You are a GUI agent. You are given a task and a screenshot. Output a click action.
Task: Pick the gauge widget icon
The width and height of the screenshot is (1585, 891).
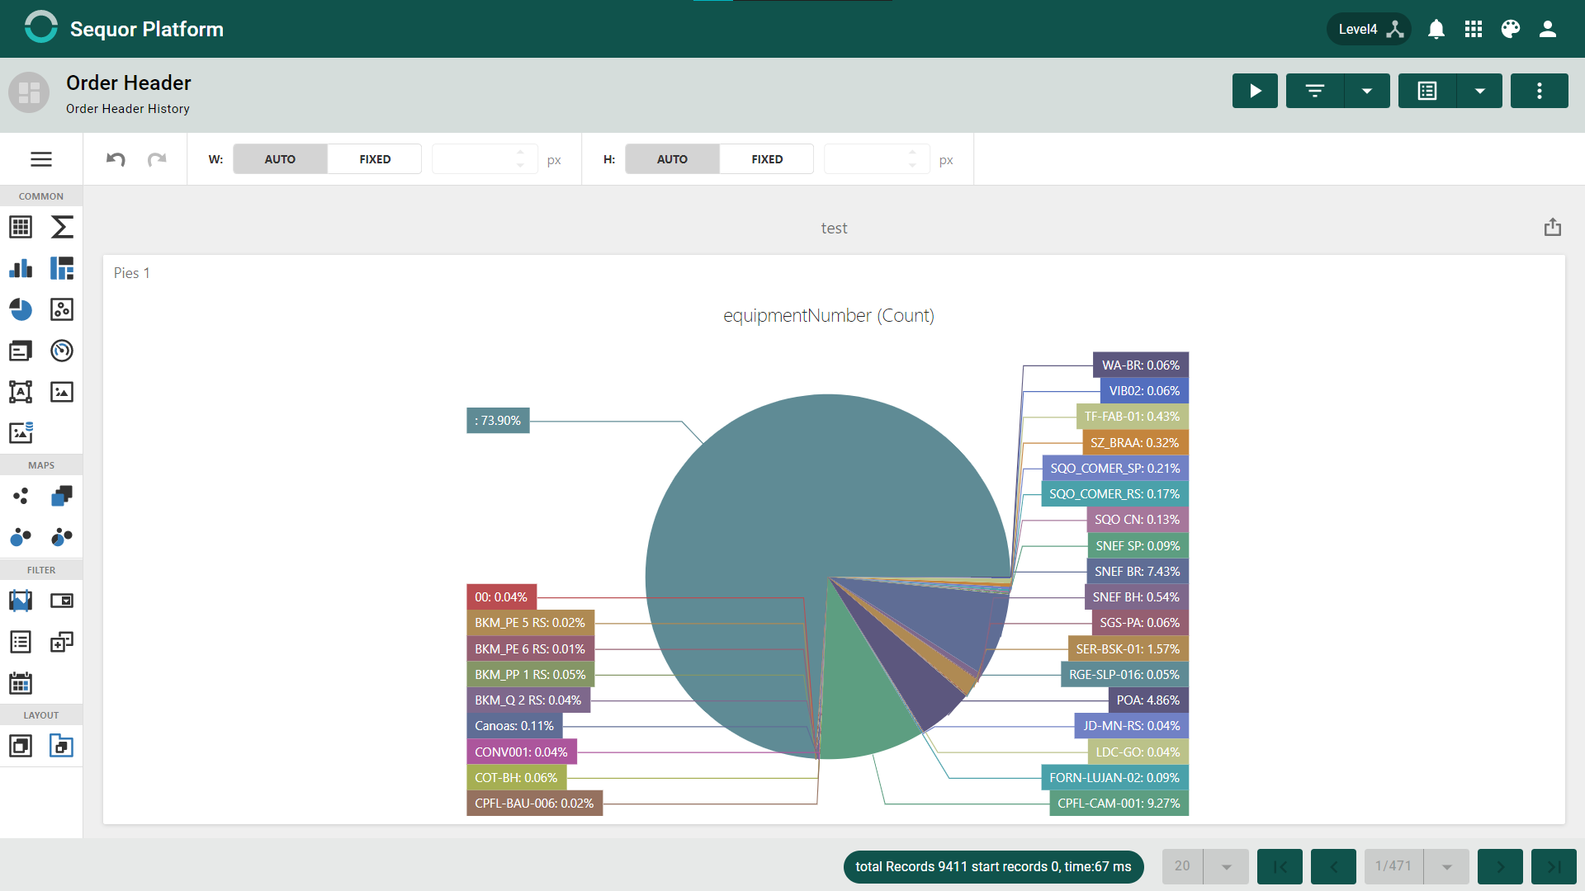(62, 351)
